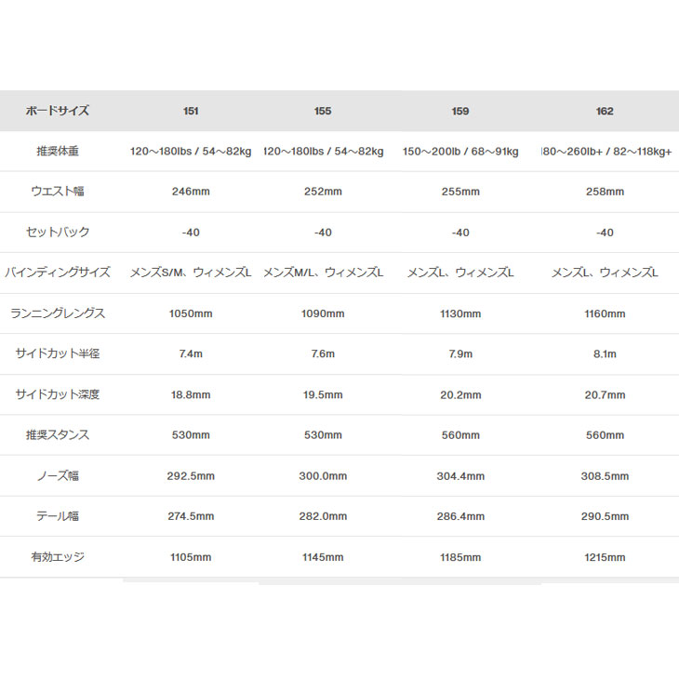Viewport: 679px width, 679px height.
Task: Click the 20.2mm sidecut depth value
Action: click(x=460, y=395)
